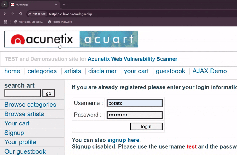Open Browse categories in the sidebar
237x155 pixels.
click(30, 105)
